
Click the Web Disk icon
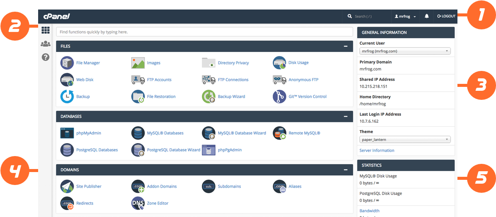coord(67,80)
